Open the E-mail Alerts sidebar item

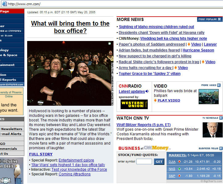(x=12, y=134)
